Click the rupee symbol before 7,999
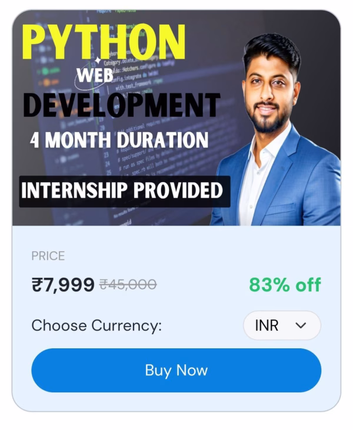 point(37,285)
